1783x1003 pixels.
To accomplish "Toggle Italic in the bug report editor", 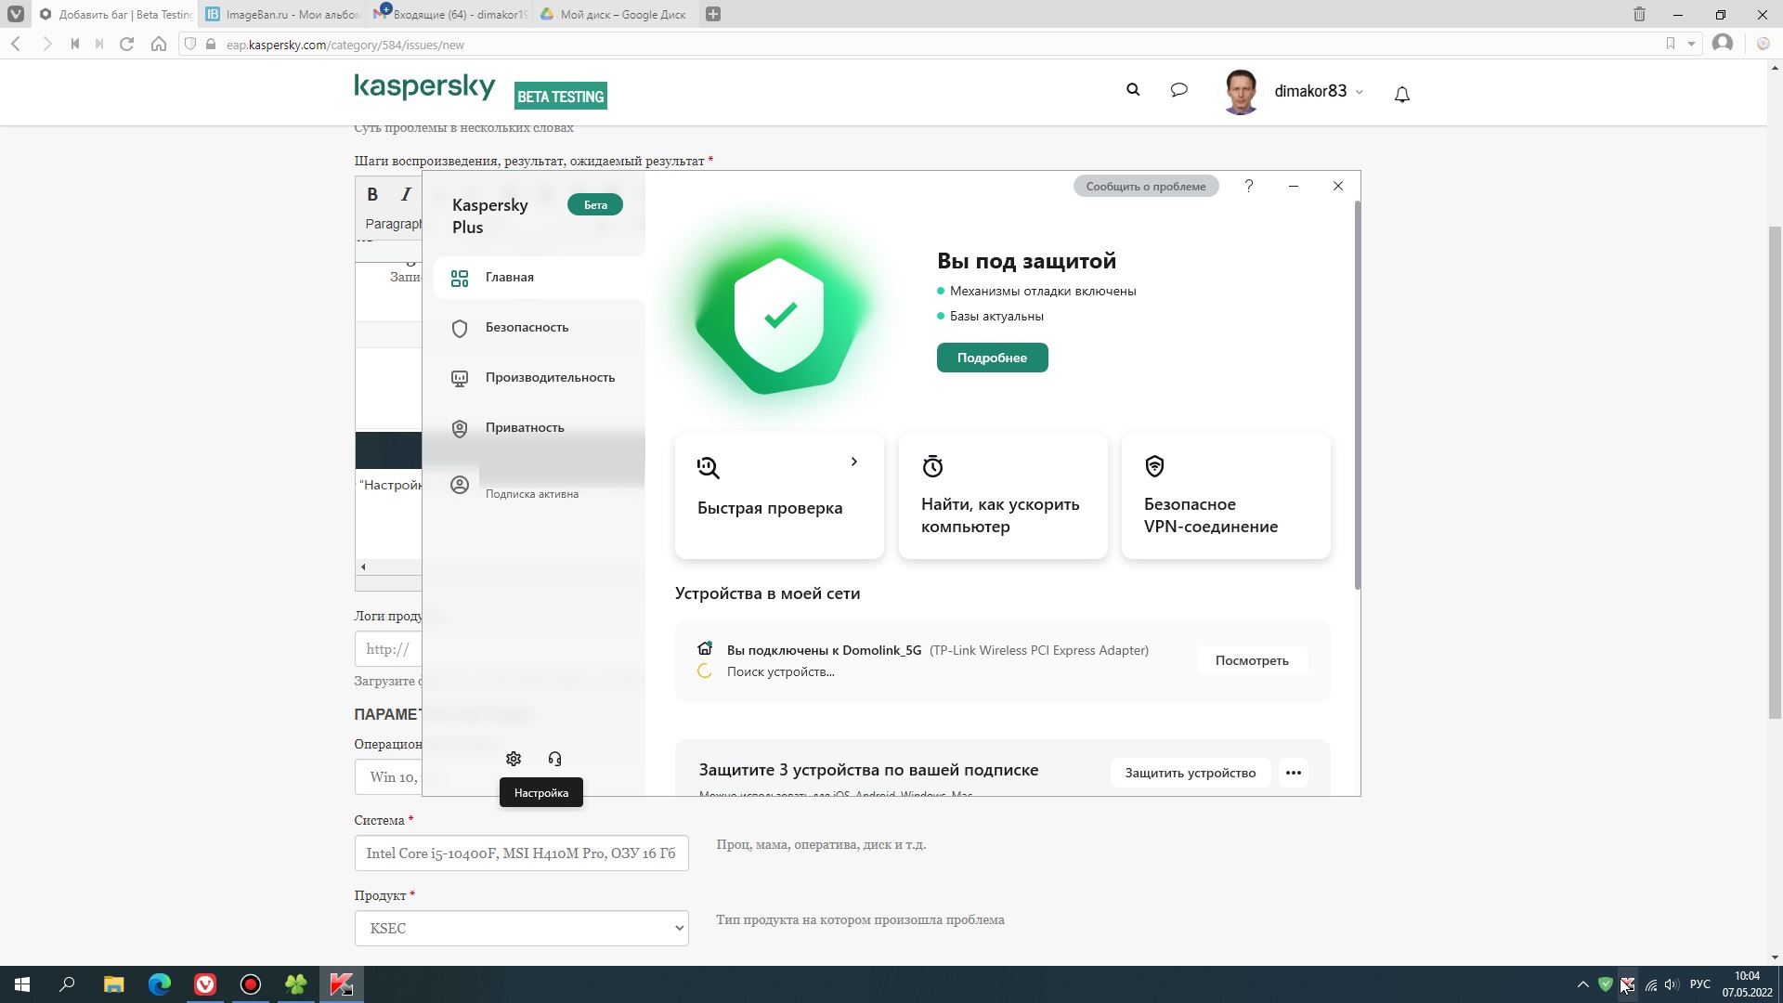I will [406, 194].
